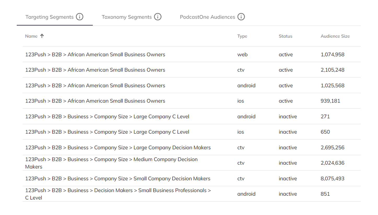Screen dimensions: 378x215
Task: Open the Taxonomy Segments info tooltip icon
Action: pos(158,17)
